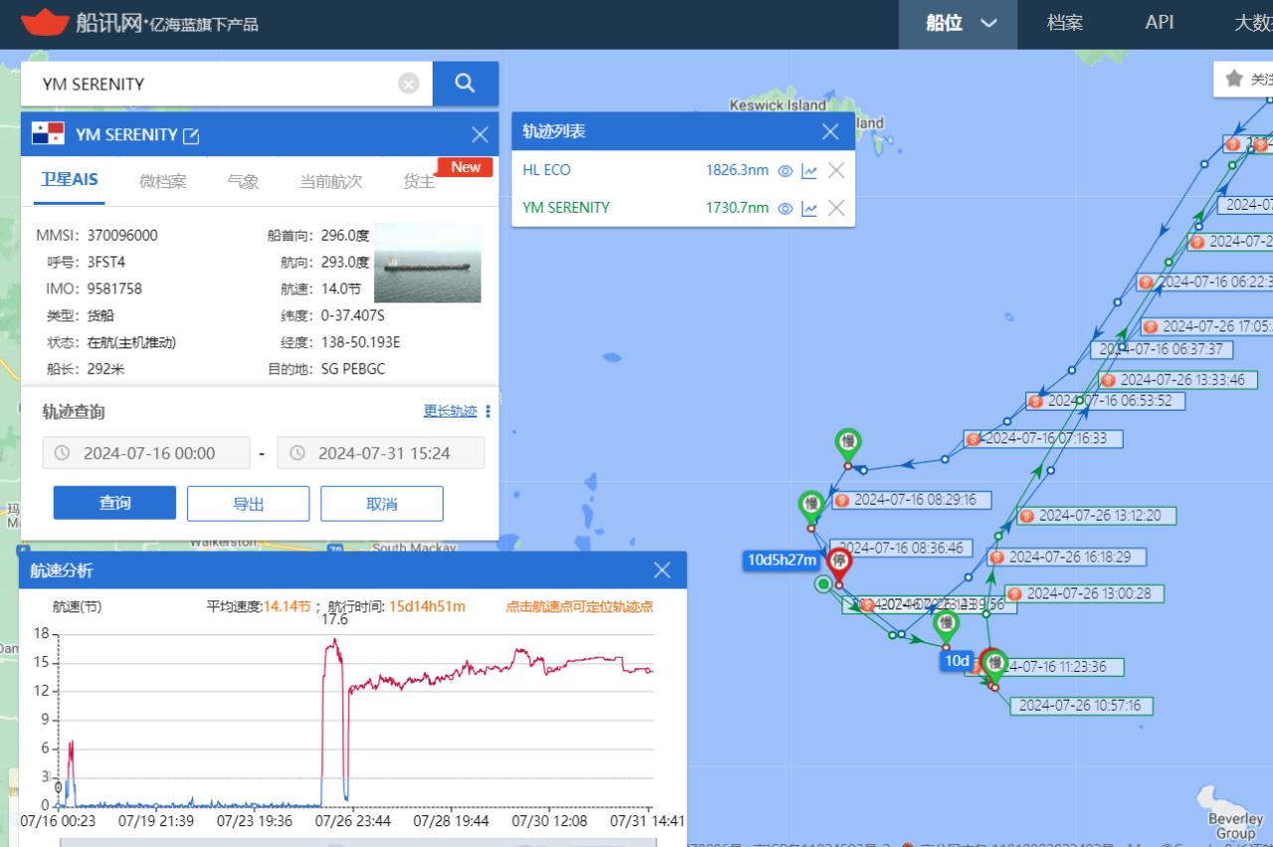Click the 2024-07-16 06:37:37 track label
1273x847 pixels.
(x=1163, y=349)
